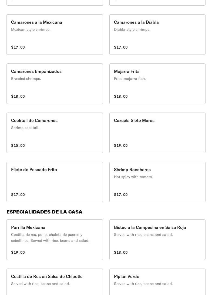The width and height of the screenshot is (212, 295).
Task: Select the Camarones a la Diabla card
Action: pyautogui.click(x=157, y=35)
